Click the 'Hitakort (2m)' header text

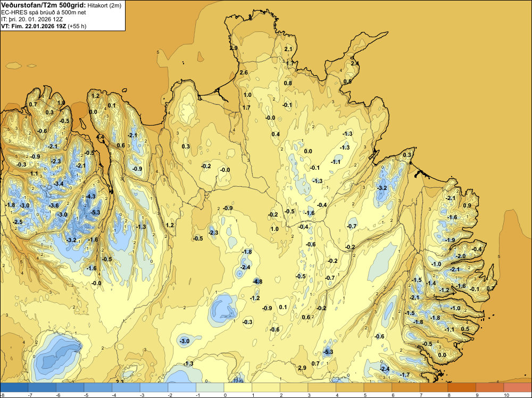(104, 5)
